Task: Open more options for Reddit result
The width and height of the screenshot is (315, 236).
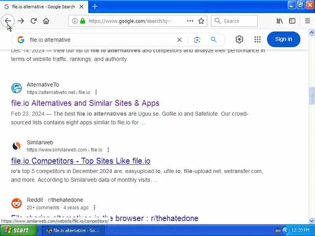Action: click(94, 207)
